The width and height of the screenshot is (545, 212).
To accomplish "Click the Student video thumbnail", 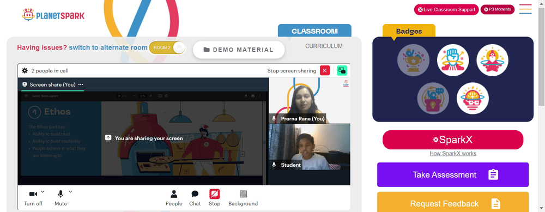I will [310, 147].
